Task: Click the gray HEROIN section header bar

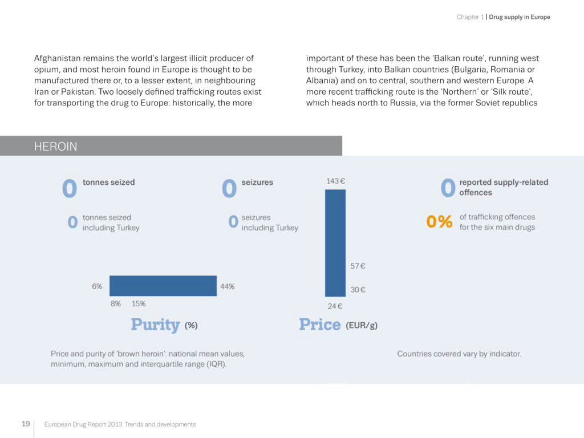Action: pos(171,146)
